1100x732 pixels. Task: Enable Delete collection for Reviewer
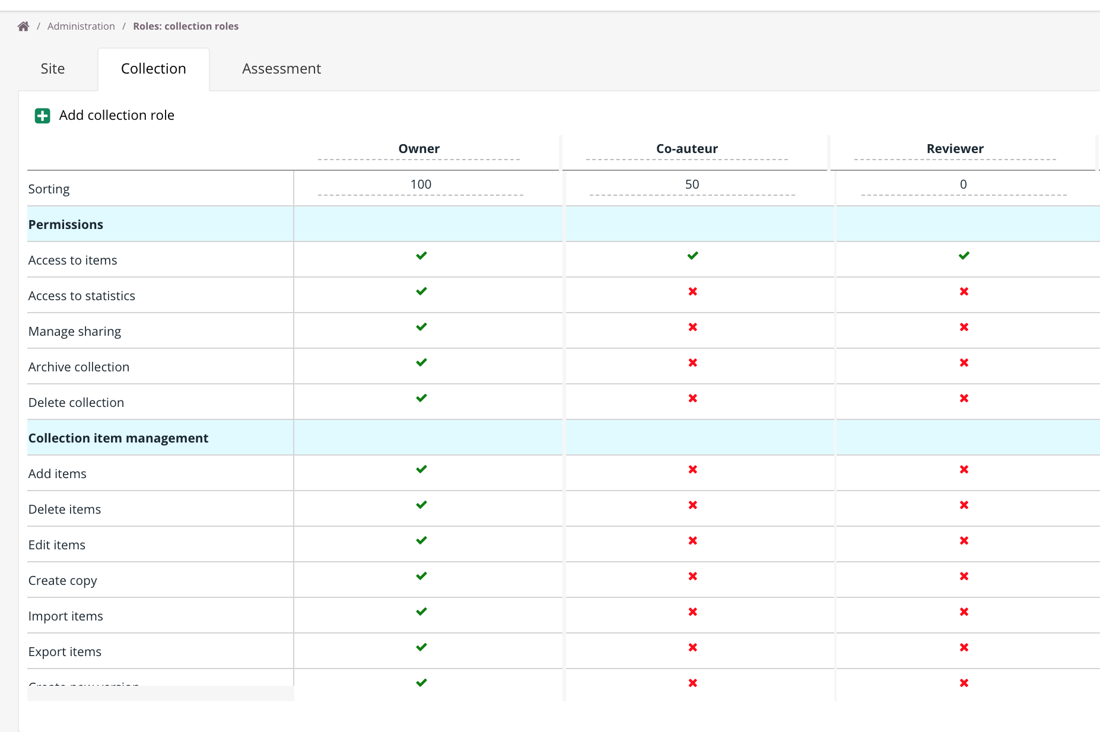tap(964, 398)
